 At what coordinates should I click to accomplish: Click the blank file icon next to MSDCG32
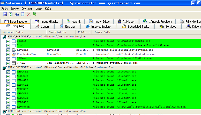click(x=14, y=72)
